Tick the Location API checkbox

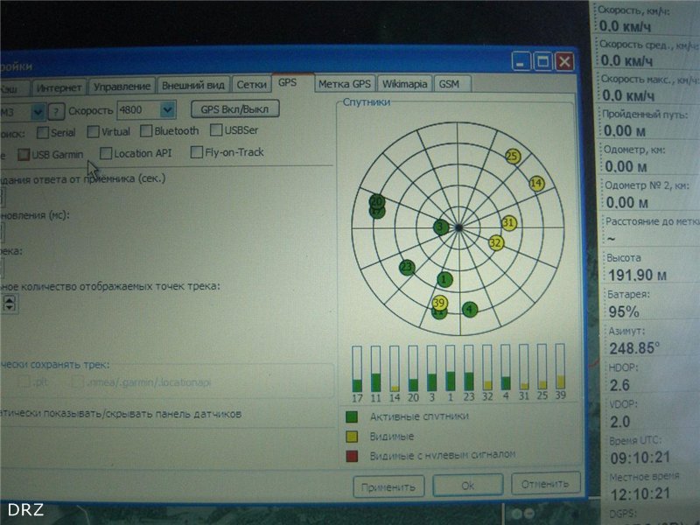[x=106, y=154]
